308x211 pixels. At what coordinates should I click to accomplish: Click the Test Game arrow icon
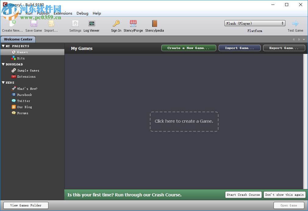point(295,23)
